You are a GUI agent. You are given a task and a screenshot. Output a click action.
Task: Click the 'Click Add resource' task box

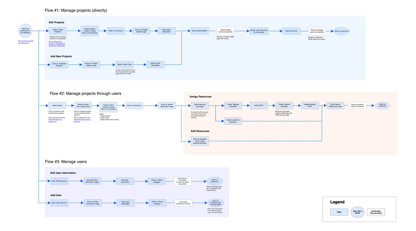[59, 203]
